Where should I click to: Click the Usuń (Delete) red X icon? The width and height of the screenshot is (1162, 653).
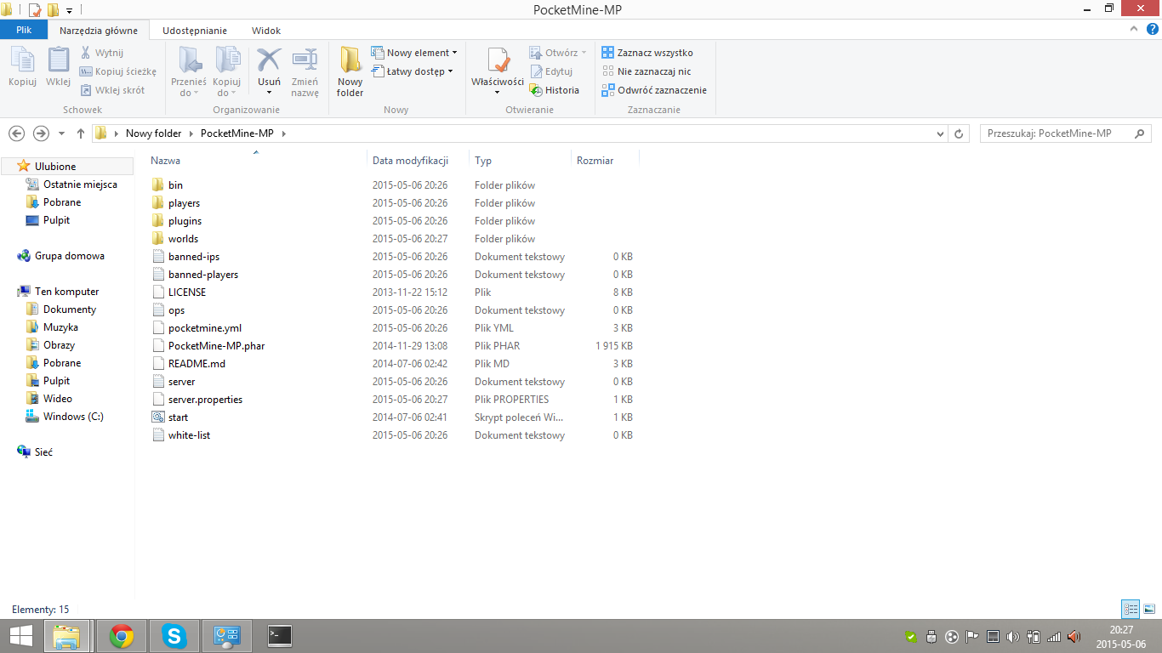coord(269,61)
